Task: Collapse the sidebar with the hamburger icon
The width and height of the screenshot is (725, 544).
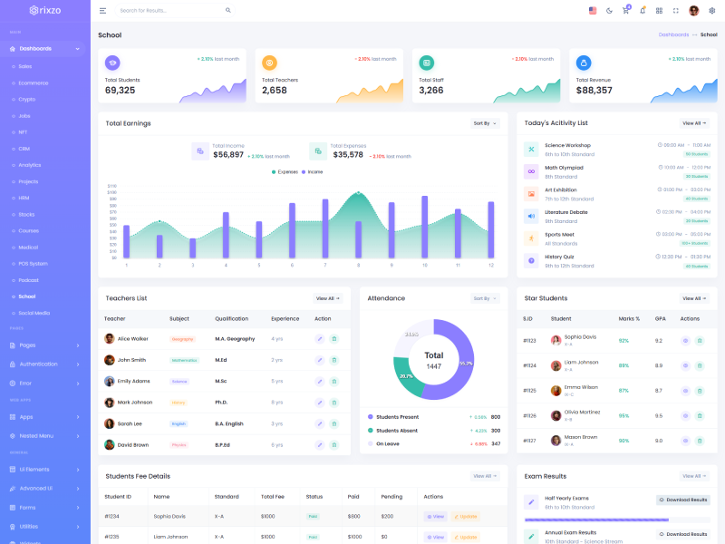Action: pyautogui.click(x=102, y=11)
